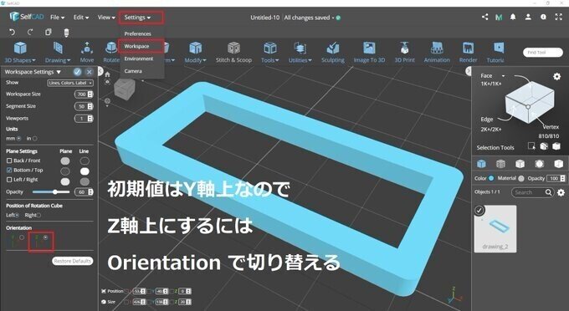Viewport: 569px width, 311px height.
Task: Open the Drawing tool
Action: 58,53
